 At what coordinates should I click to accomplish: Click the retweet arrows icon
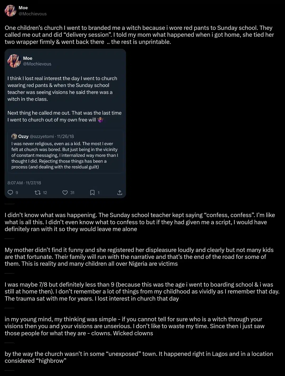click(38, 192)
